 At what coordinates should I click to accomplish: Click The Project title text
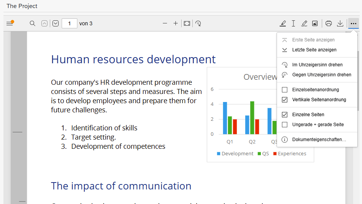click(x=22, y=6)
